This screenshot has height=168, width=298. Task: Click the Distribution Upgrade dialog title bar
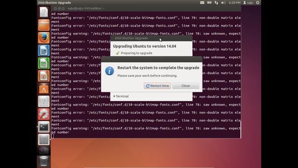(151, 38)
